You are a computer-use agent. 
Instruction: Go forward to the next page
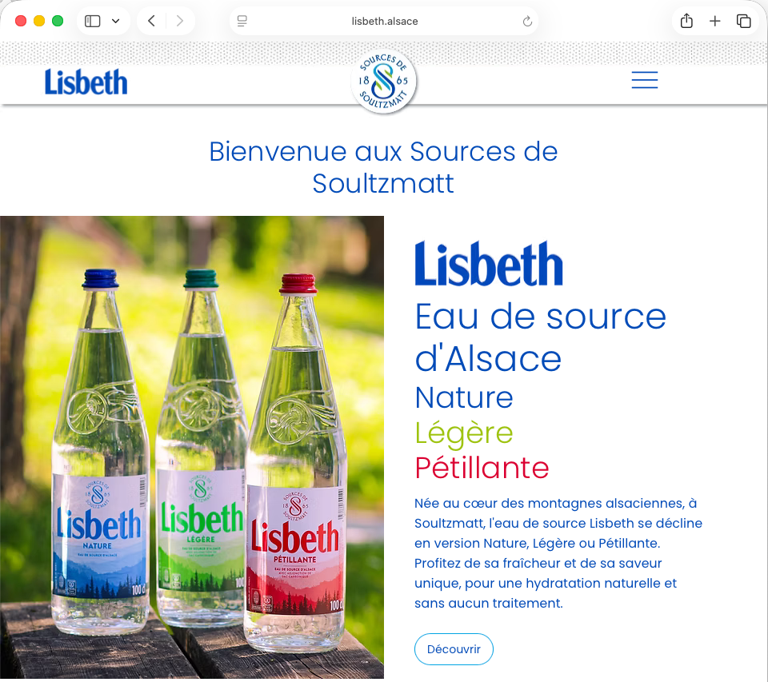pos(180,21)
